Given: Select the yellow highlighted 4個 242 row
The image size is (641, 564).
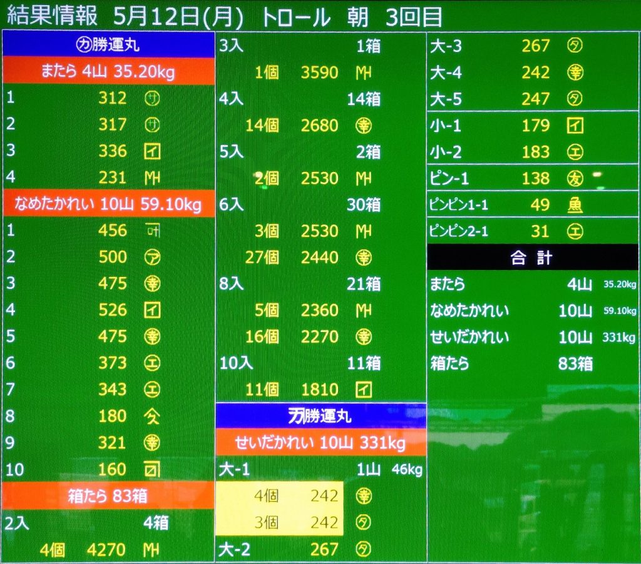Looking at the screenshot, I should [279, 496].
